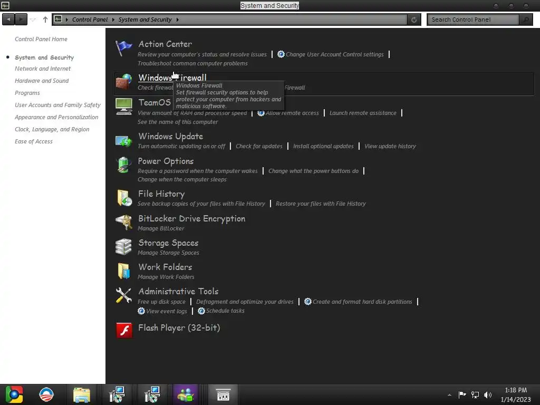The image size is (540, 405).
Task: Click the Back navigation arrow
Action: [8, 20]
